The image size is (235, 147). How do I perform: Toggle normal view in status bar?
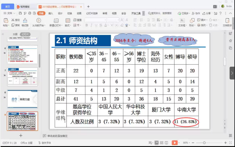156,143
